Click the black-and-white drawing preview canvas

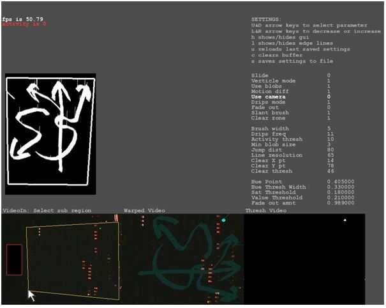coord(50,134)
